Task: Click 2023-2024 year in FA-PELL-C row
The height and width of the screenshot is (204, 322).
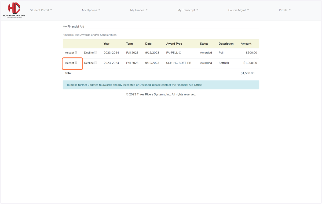Action: click(111, 53)
